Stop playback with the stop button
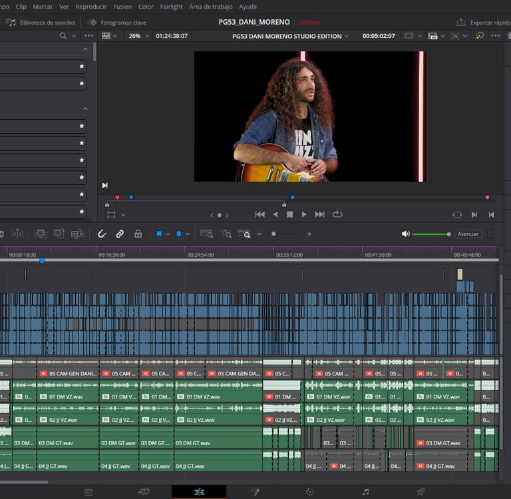The image size is (511, 499). pyautogui.click(x=289, y=214)
